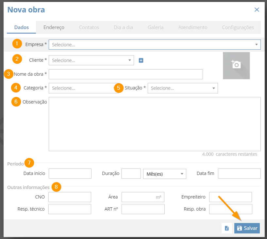Click the Data fim field
The height and width of the screenshot is (239, 267).
point(239,173)
